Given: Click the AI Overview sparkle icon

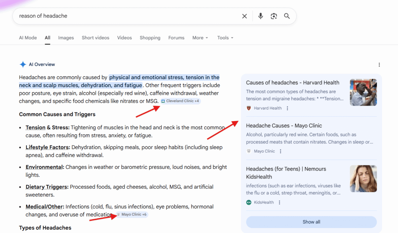Looking at the screenshot, I should (23, 64).
